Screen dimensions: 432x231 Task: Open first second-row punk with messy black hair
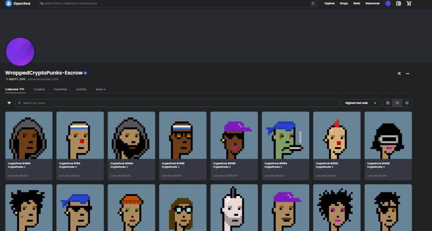click(29, 207)
